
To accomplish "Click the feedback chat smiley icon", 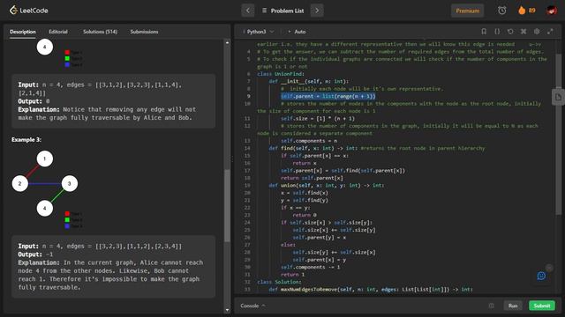I will (x=541, y=276).
